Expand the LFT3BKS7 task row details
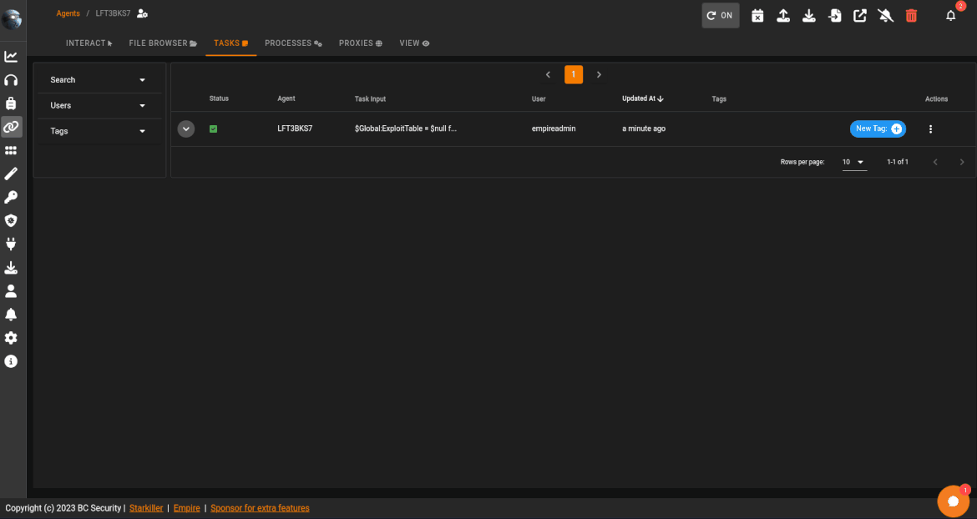Image resolution: width=977 pixels, height=519 pixels. (x=186, y=128)
